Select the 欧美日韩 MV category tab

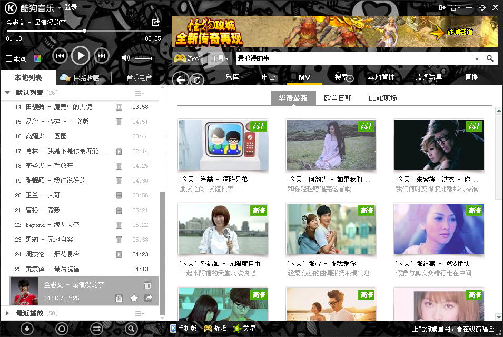click(338, 98)
